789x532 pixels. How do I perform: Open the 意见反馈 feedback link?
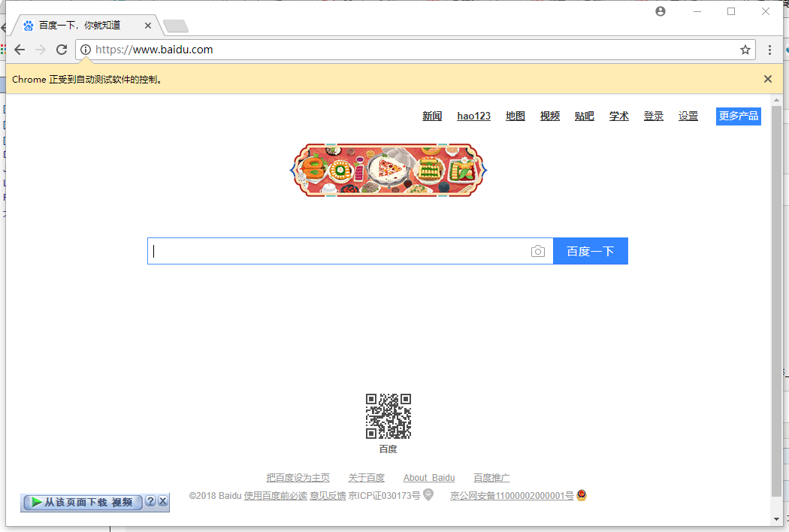tap(328, 496)
